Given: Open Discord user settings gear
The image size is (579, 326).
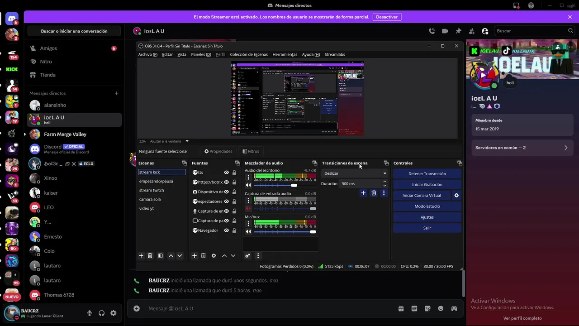Looking at the screenshot, I should click(114, 313).
